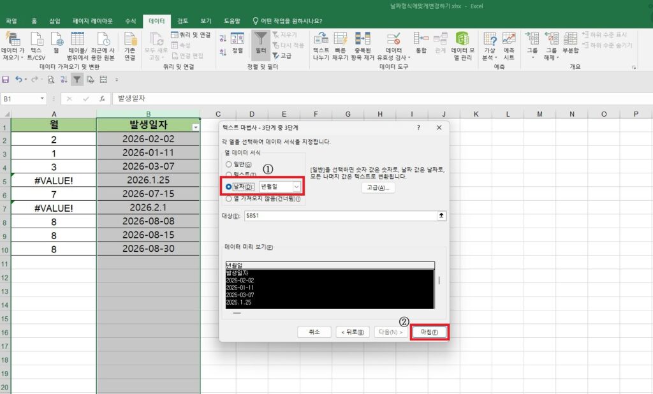653x394 pixels.
Task: Open 가상 분석 (What-If Analysis) menu
Action: tap(490, 46)
